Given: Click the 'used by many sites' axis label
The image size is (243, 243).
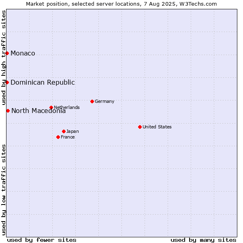Looking at the screenshot, I should point(203,240).
